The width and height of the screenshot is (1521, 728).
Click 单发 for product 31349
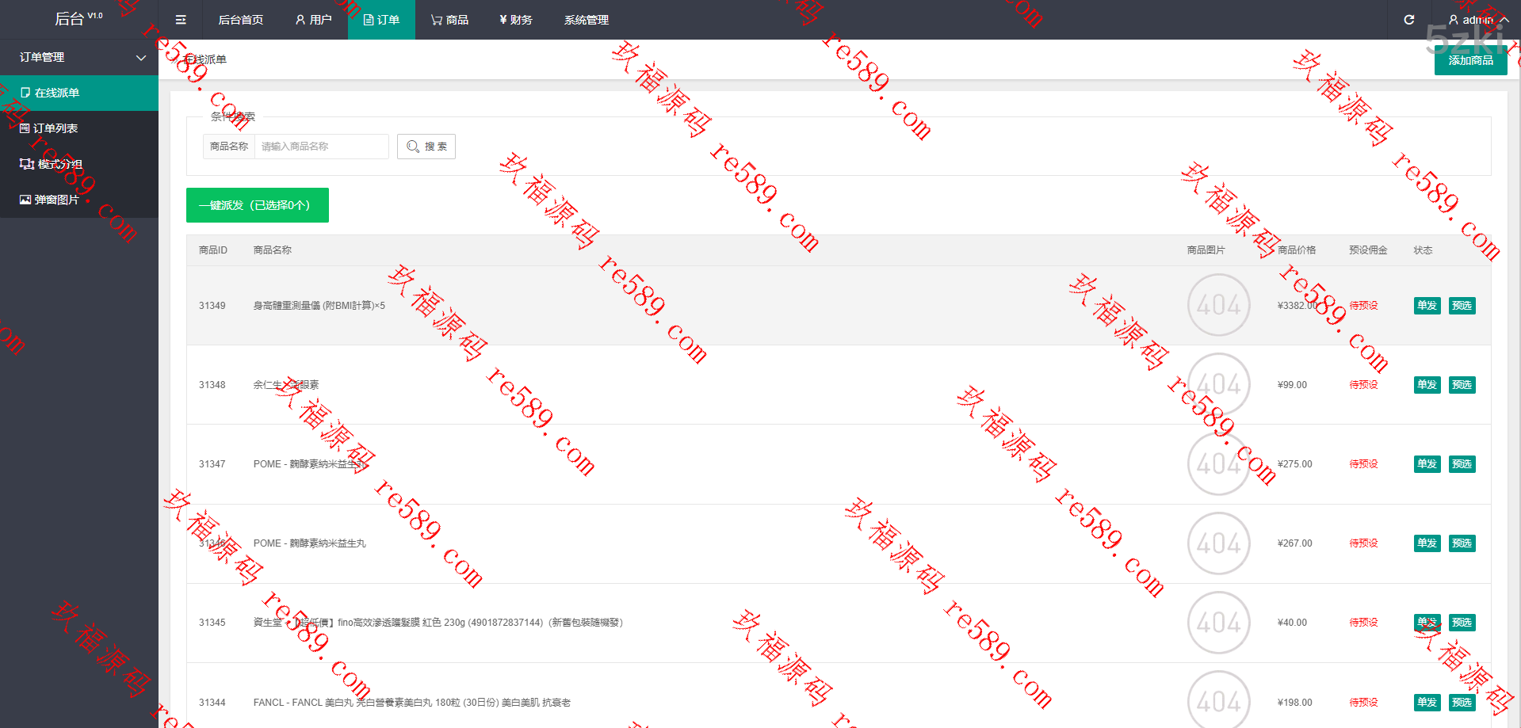pyautogui.click(x=1427, y=306)
